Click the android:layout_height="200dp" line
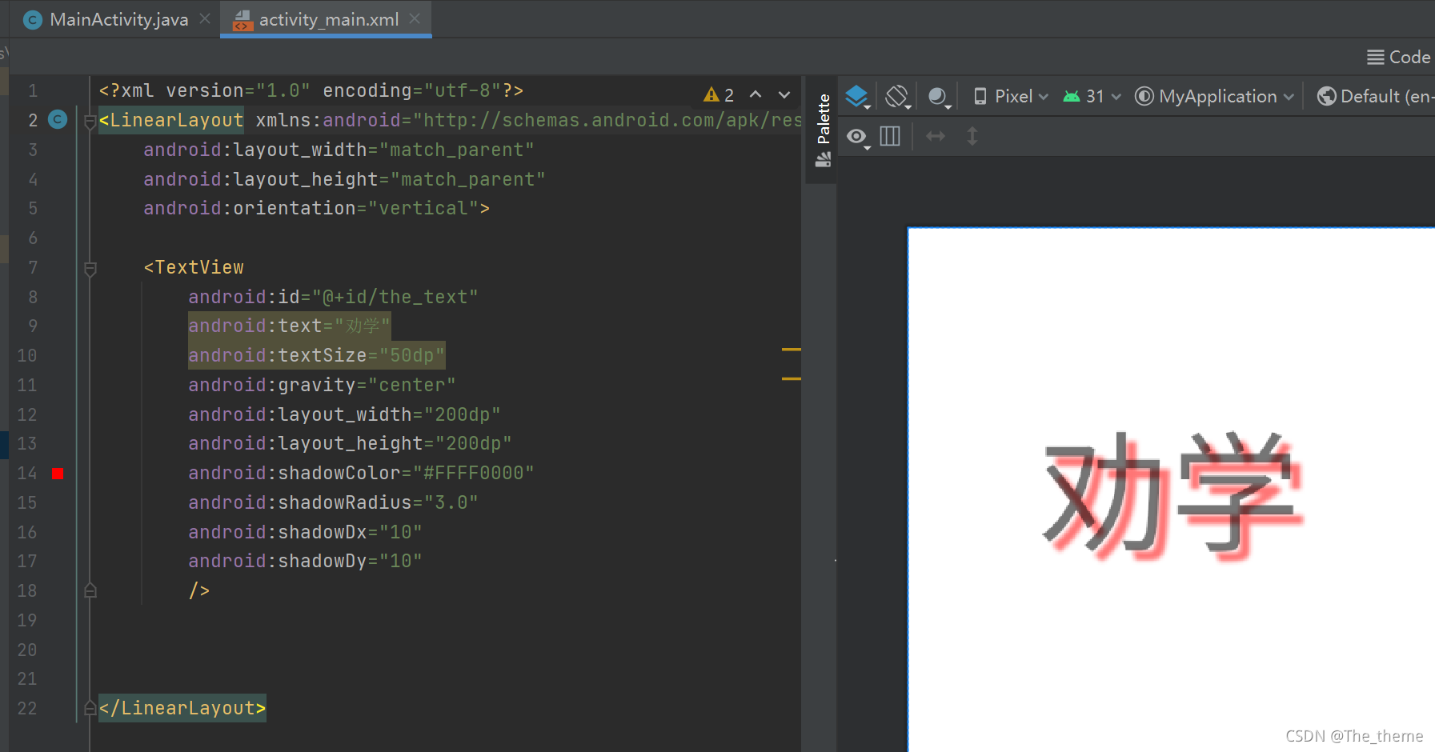This screenshot has width=1435, height=752. tap(350, 443)
